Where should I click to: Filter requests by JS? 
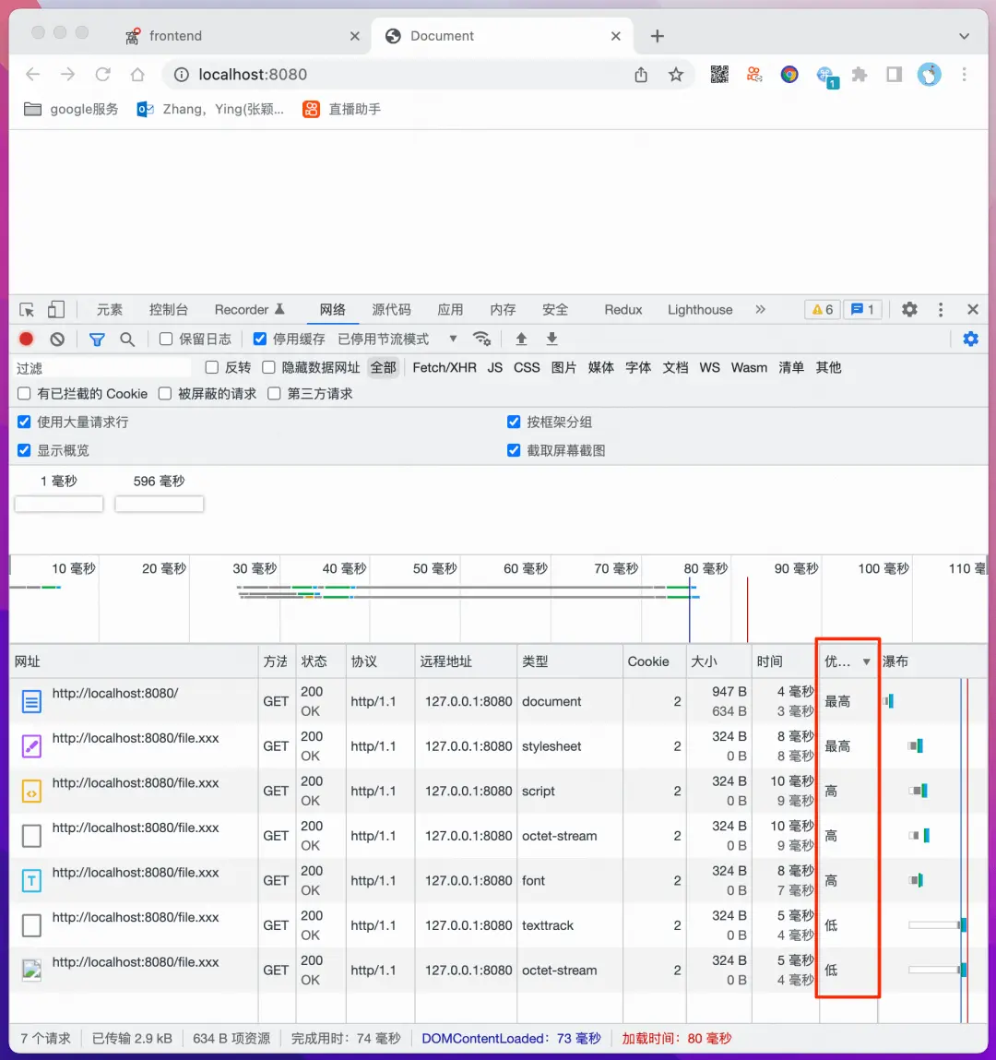[495, 367]
